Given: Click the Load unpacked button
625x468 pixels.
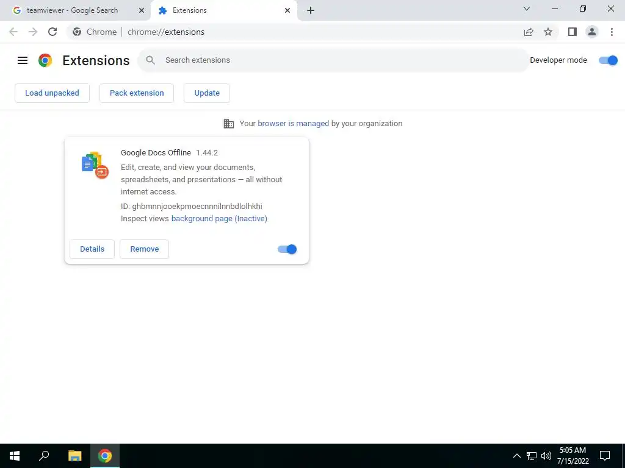Looking at the screenshot, I should [52, 93].
